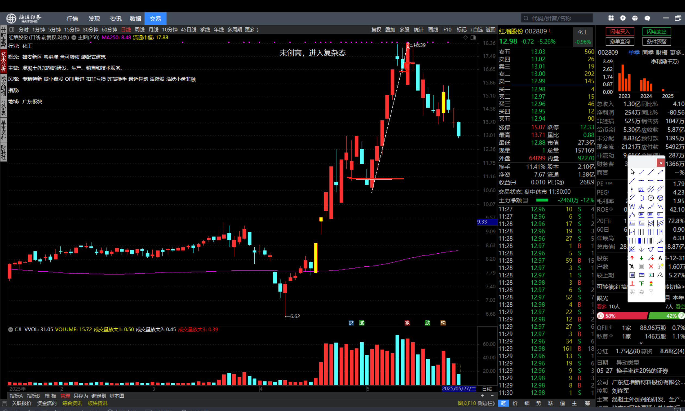
Task: Click the diamond marker toggle above chart
Action: tap(465, 38)
